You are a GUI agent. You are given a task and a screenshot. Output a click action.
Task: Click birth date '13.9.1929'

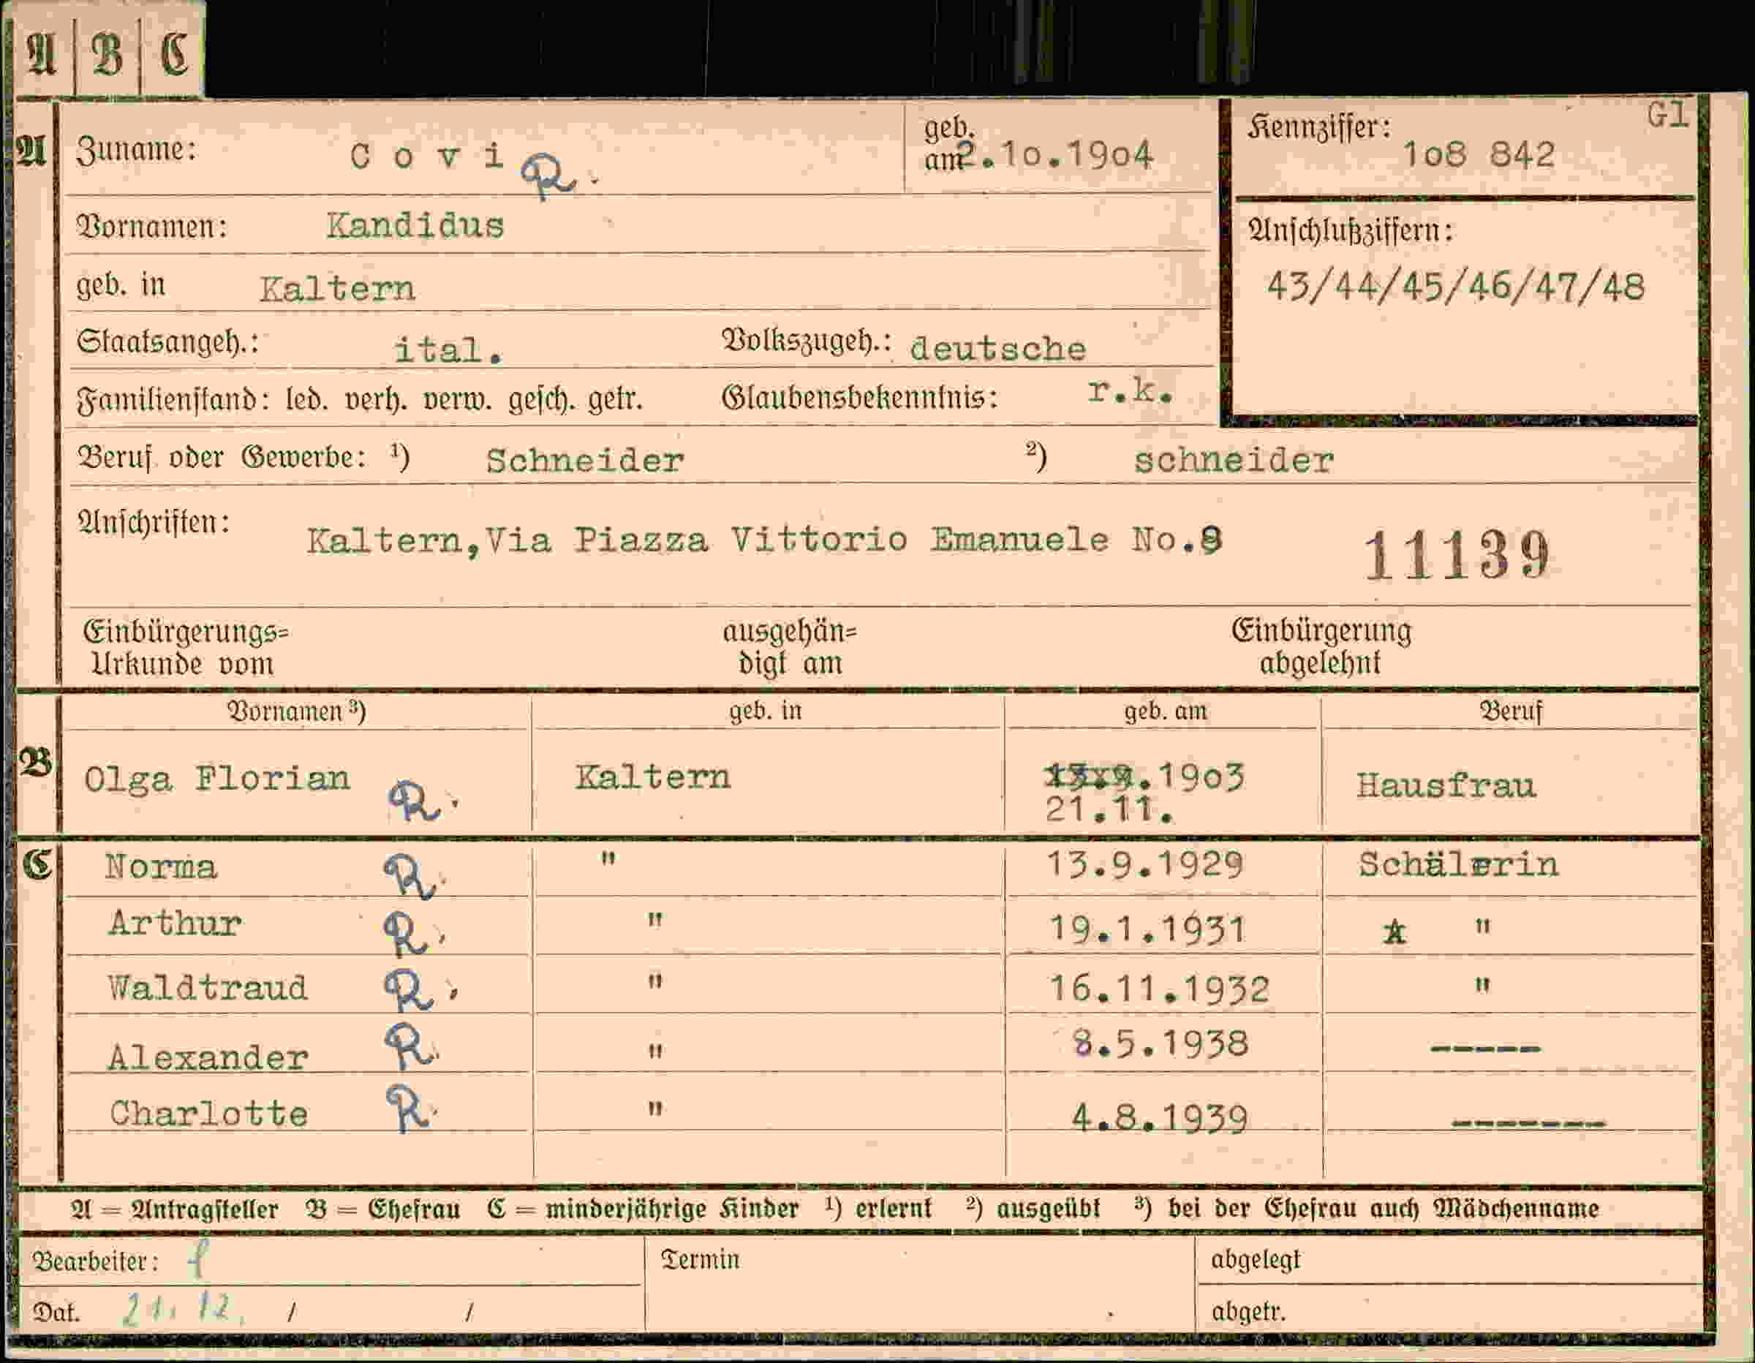tap(1145, 865)
